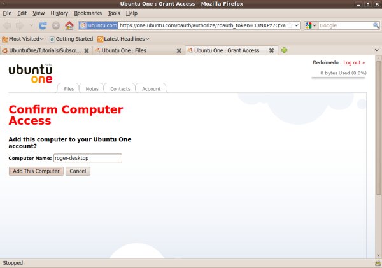Click the vertical page scrollbar thumb

pyautogui.click(x=378, y=127)
